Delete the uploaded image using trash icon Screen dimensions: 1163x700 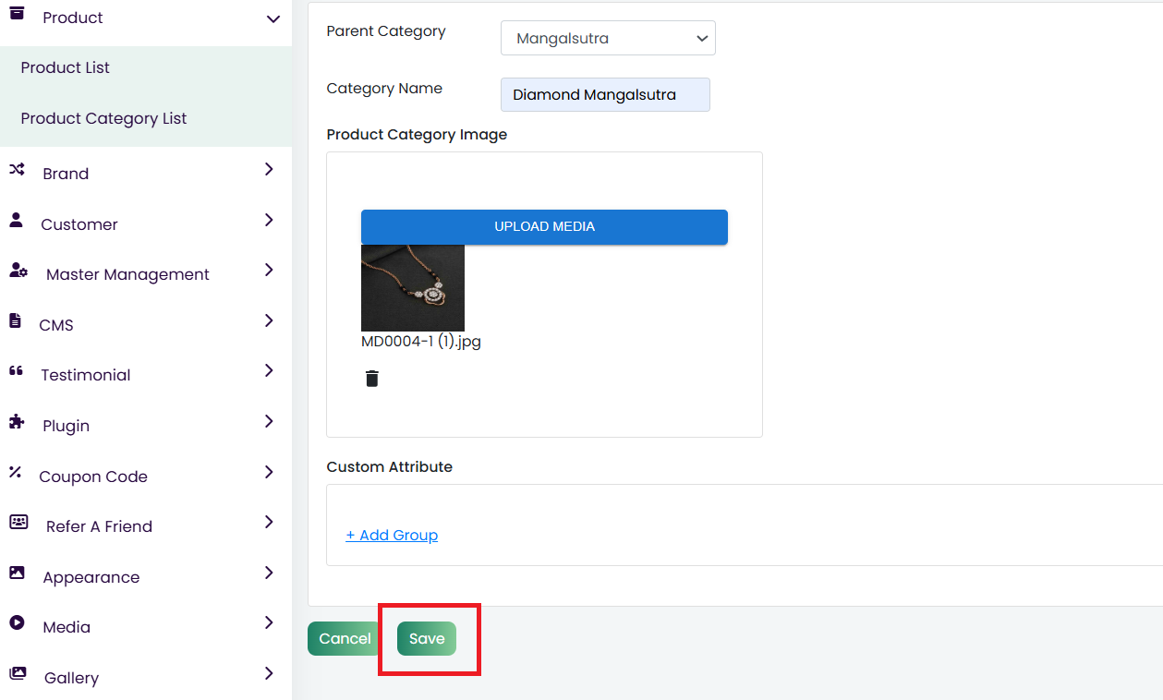coord(372,379)
